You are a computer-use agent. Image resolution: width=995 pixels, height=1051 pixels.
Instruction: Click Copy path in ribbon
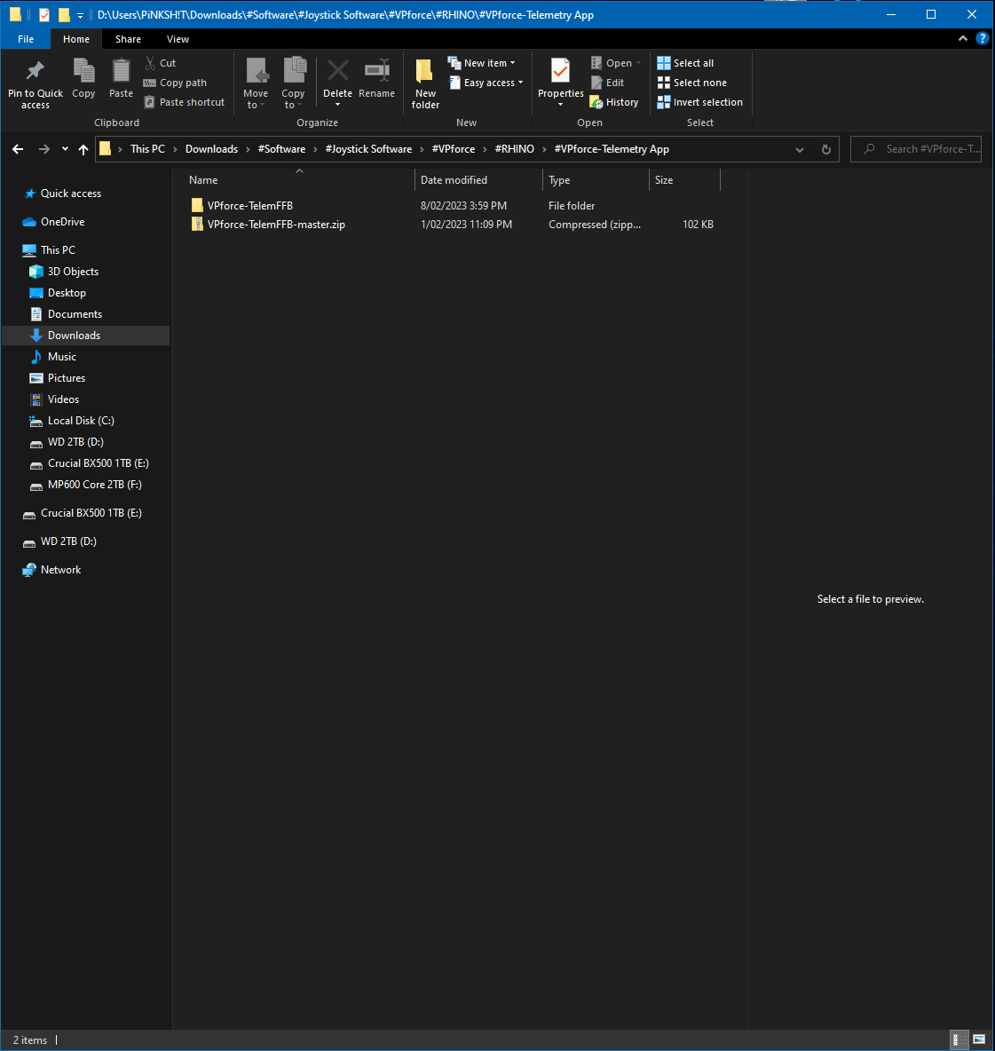click(175, 83)
